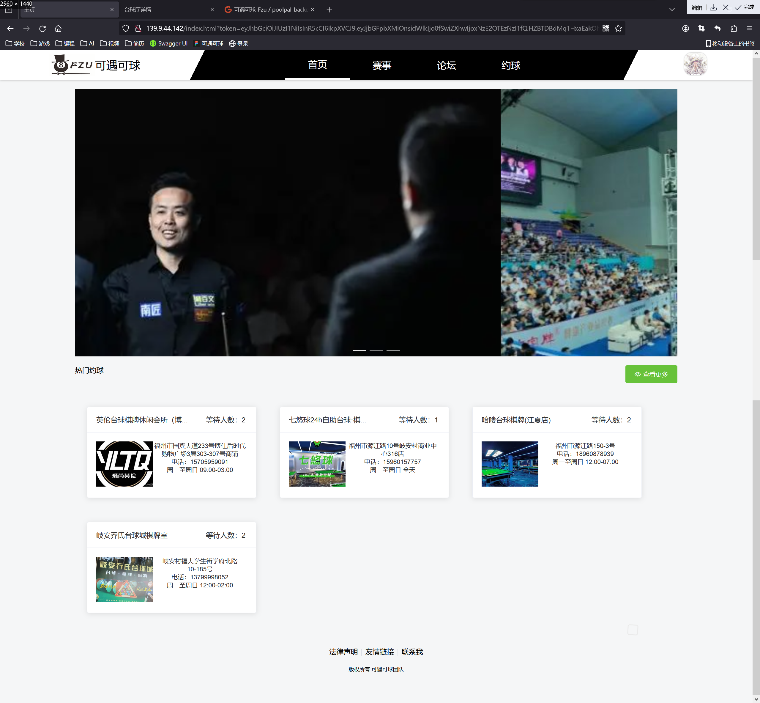This screenshot has width=760, height=703.
Task: Bookmark page with the star icon
Action: click(618, 29)
